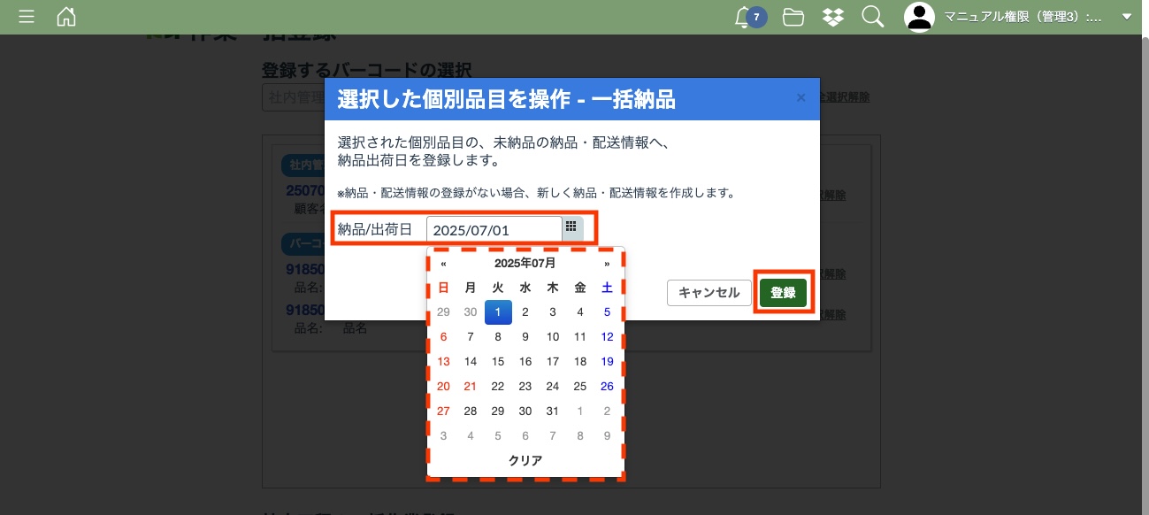Go to previous month in calendar
Image resolution: width=1149 pixels, height=515 pixels.
(443, 264)
